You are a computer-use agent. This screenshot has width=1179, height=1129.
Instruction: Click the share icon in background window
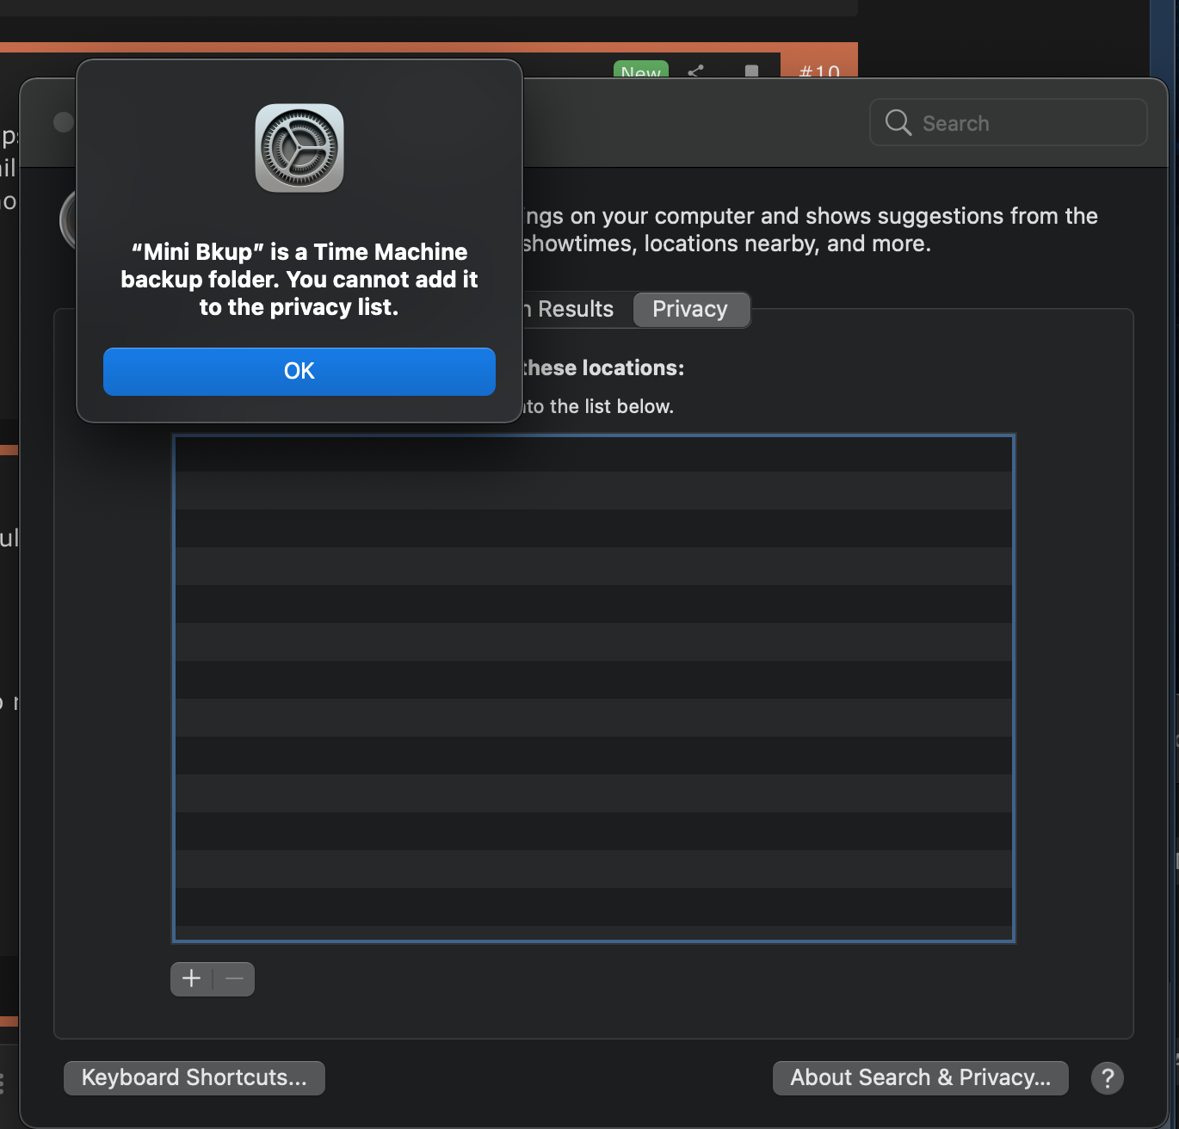point(696,71)
